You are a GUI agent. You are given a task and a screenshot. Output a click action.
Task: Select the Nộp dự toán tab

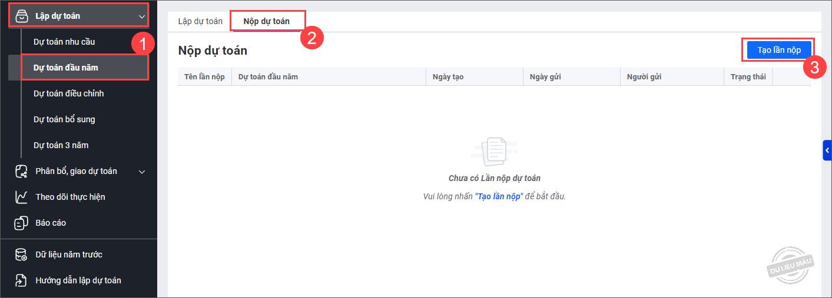pos(266,21)
